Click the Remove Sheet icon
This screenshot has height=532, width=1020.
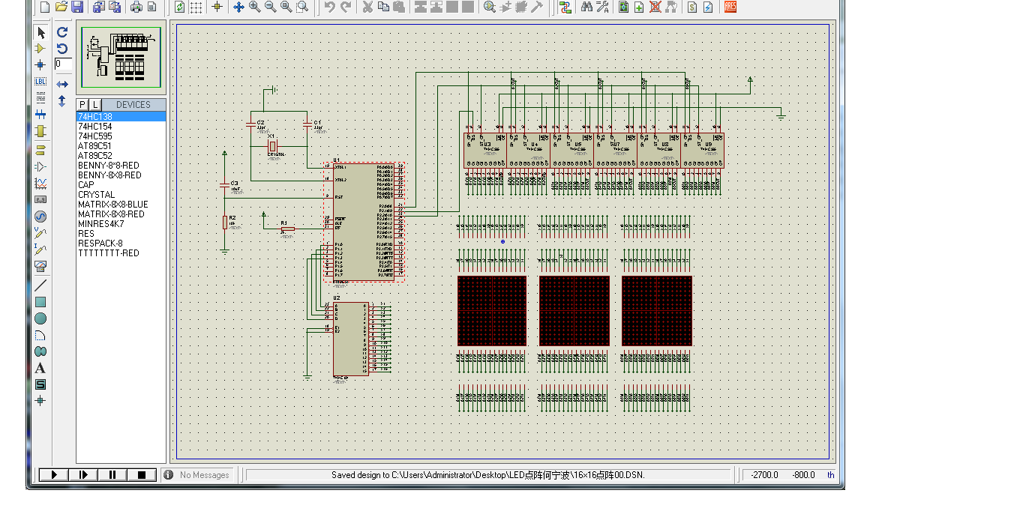[655, 7]
